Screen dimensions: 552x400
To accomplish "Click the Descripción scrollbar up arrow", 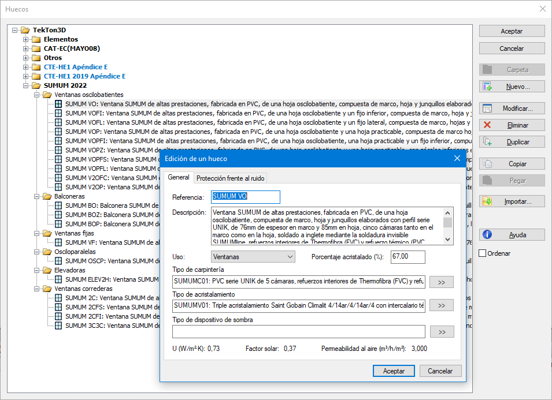I will [x=448, y=213].
